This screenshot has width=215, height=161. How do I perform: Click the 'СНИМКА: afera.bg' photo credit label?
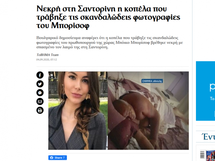tap(152, 81)
